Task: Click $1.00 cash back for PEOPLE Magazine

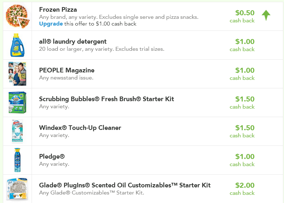Action: (x=242, y=74)
